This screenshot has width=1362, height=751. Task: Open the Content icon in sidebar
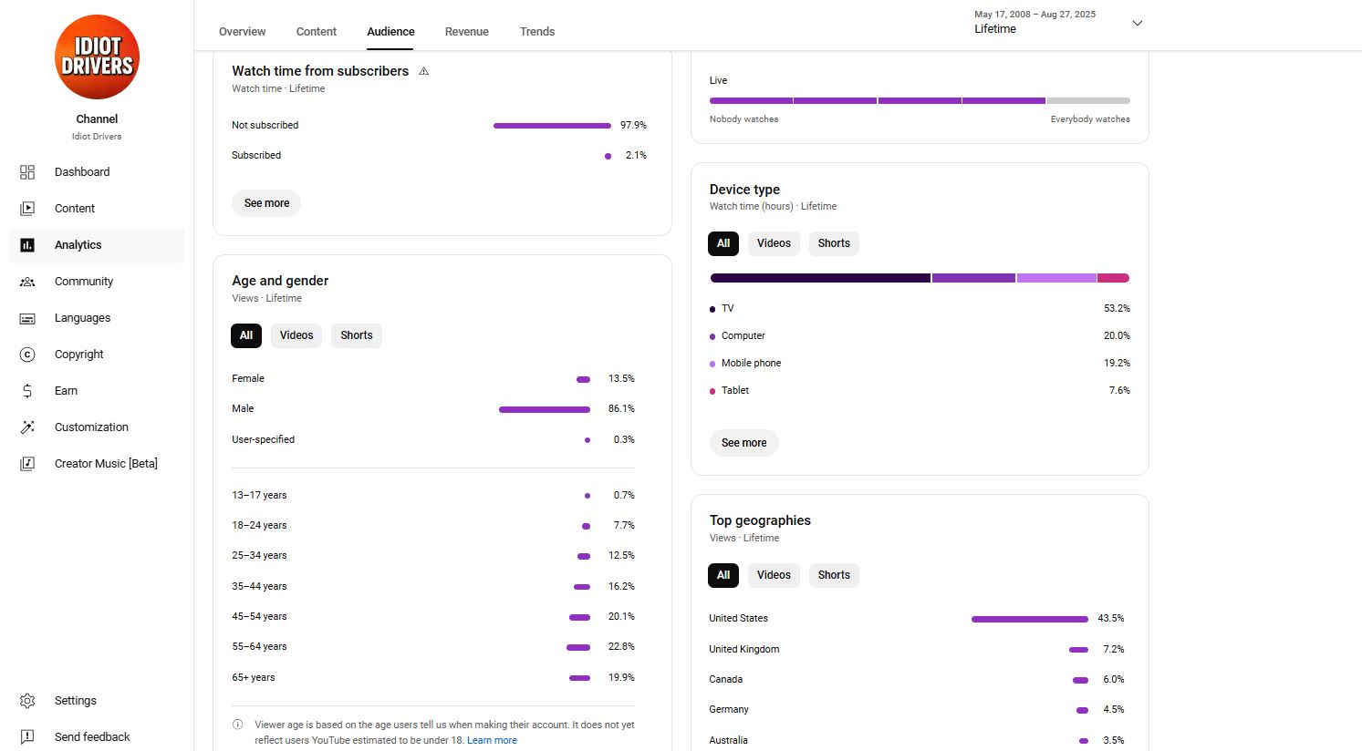(x=27, y=209)
